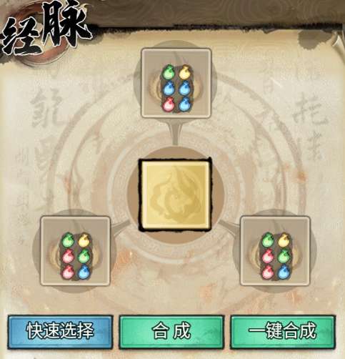Click bottom-right blue gourd in top slot
345x359 pixels.
[184, 104]
